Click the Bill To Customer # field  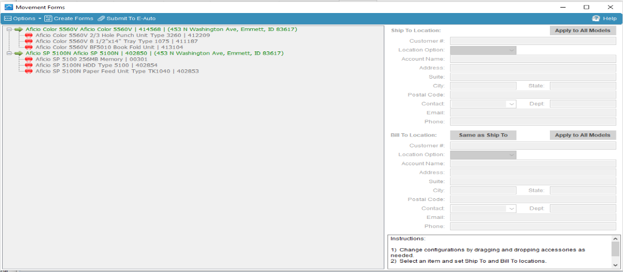(x=533, y=146)
